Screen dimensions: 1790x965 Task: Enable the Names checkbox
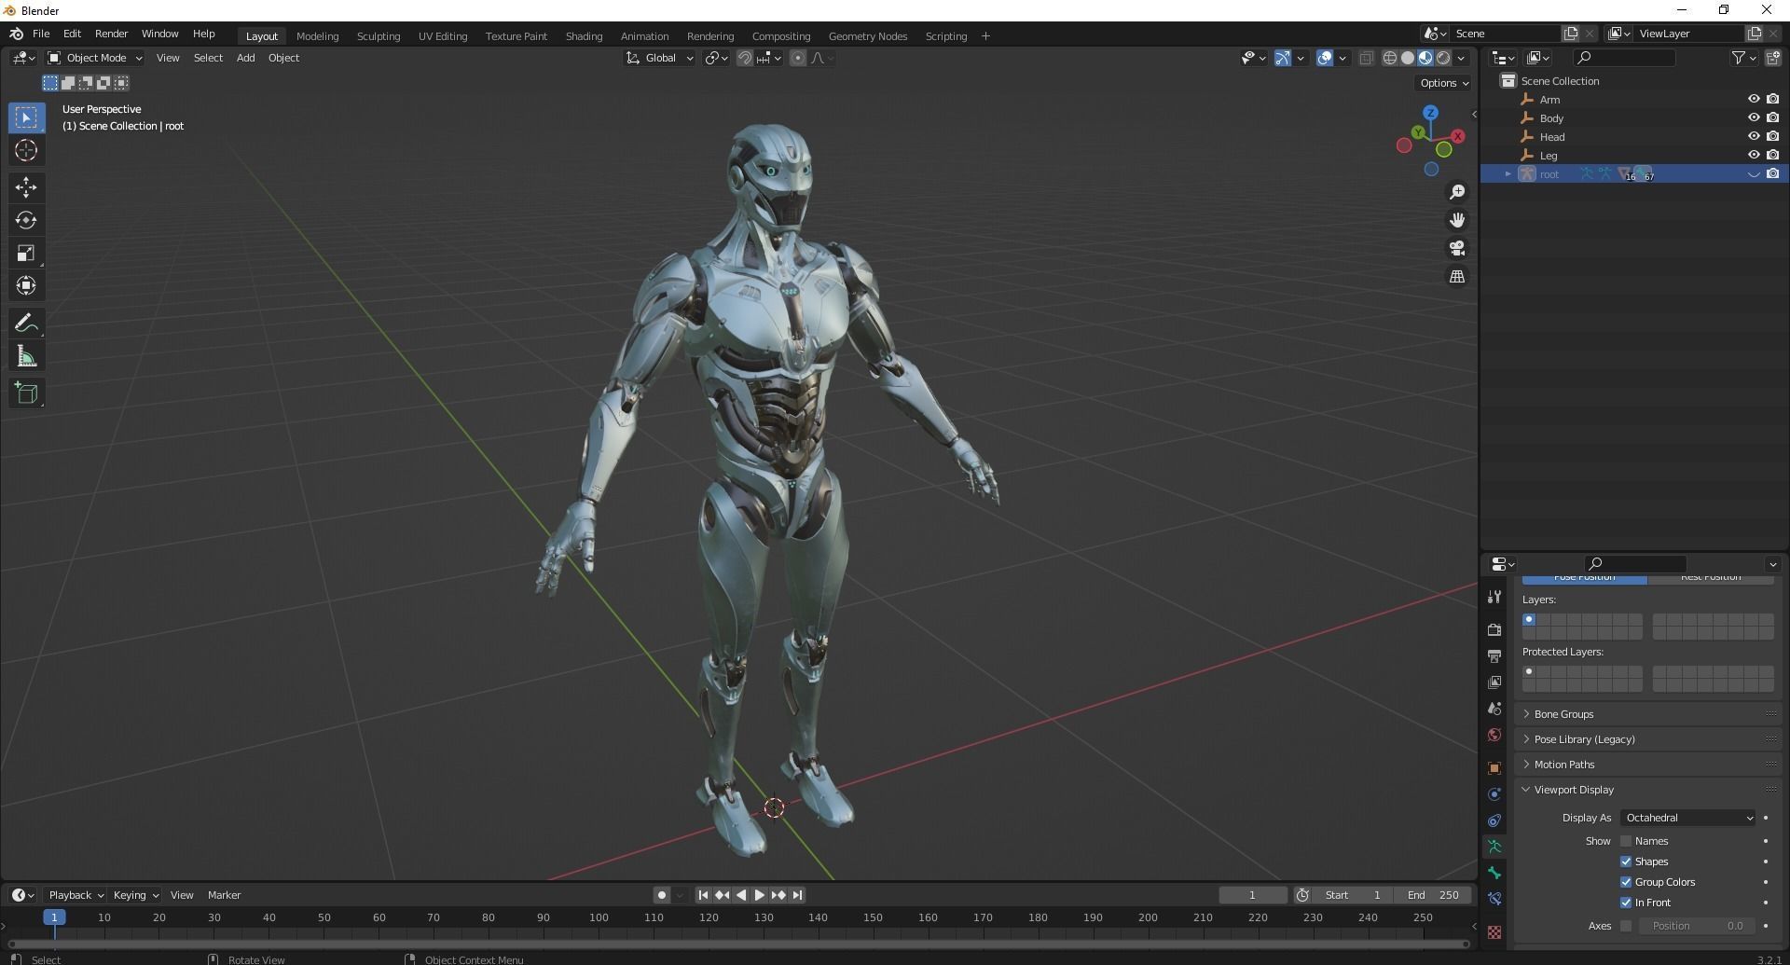coord(1626,841)
